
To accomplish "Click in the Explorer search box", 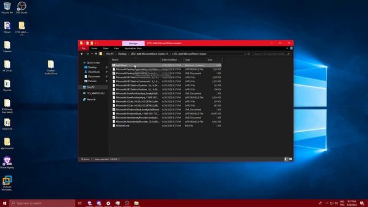I will (271, 54).
